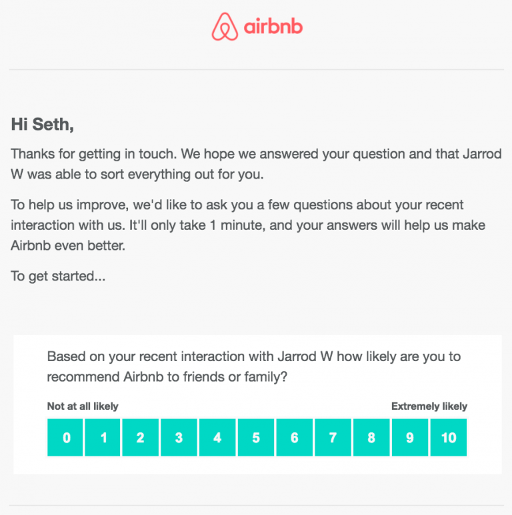Pick rating 2 on recommendation scale
Viewport: 512px width, 515px height.
point(141,438)
